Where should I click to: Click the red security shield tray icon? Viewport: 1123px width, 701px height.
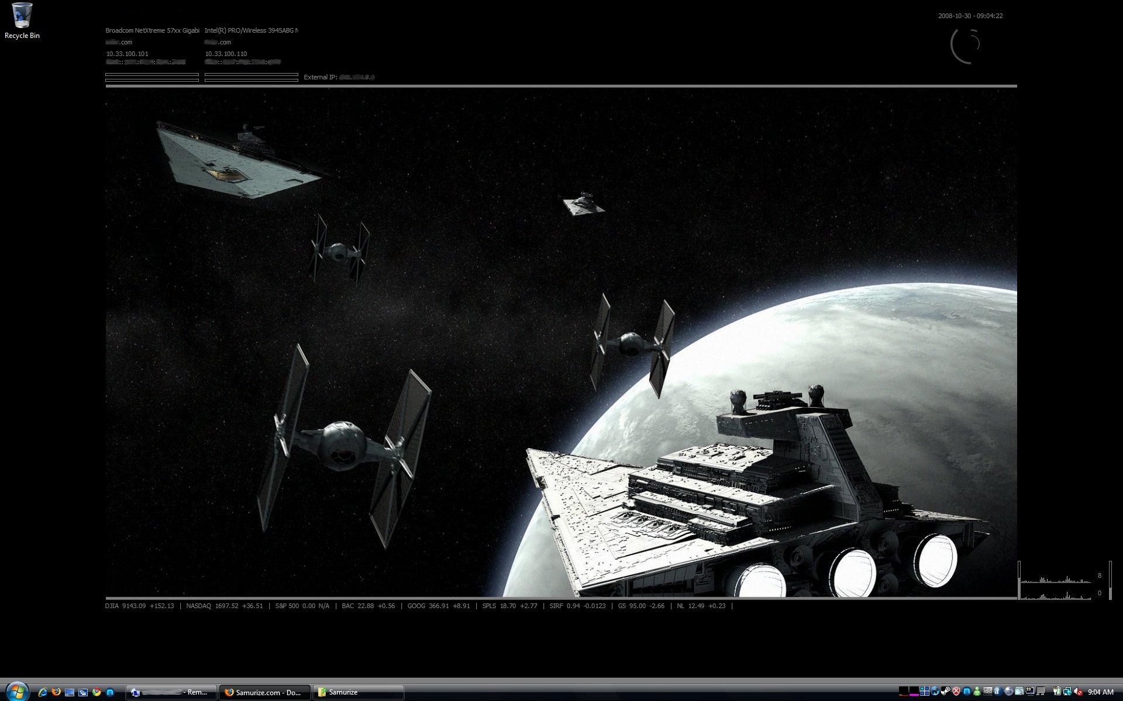tap(956, 692)
